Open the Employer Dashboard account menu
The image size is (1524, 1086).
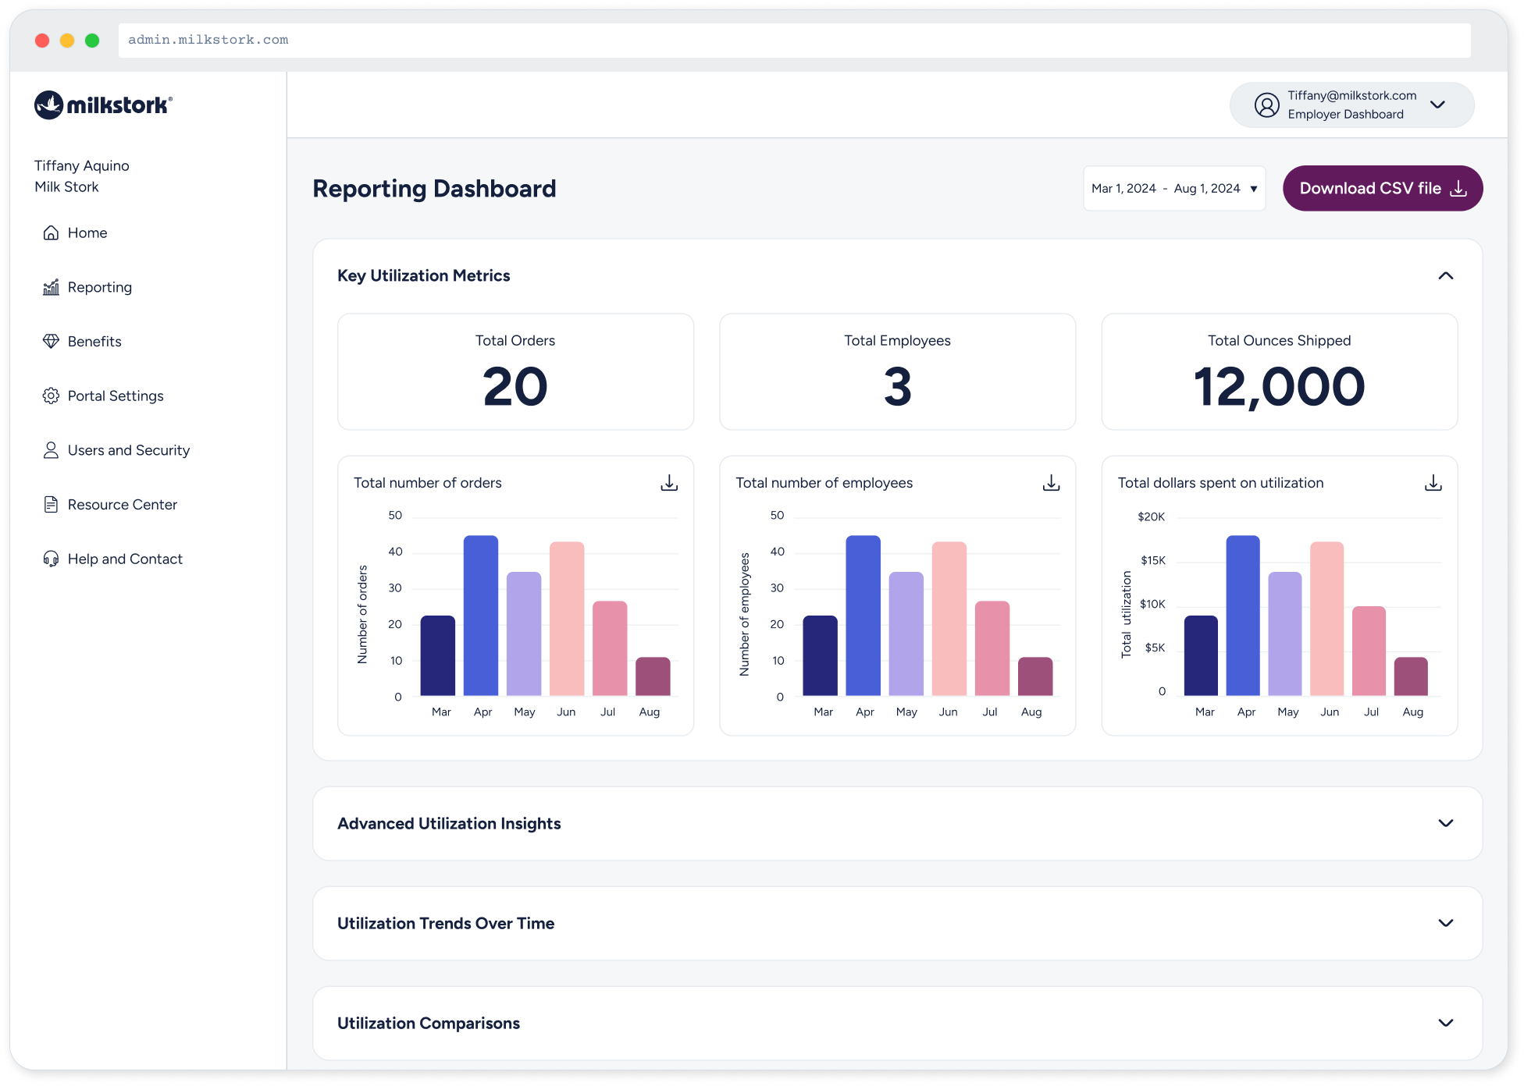pyautogui.click(x=1438, y=105)
